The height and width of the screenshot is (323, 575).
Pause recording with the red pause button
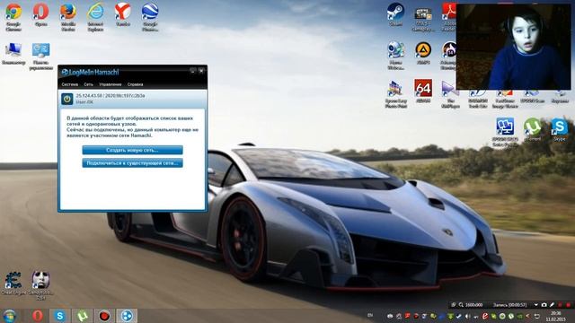pyautogui.click(x=560, y=305)
